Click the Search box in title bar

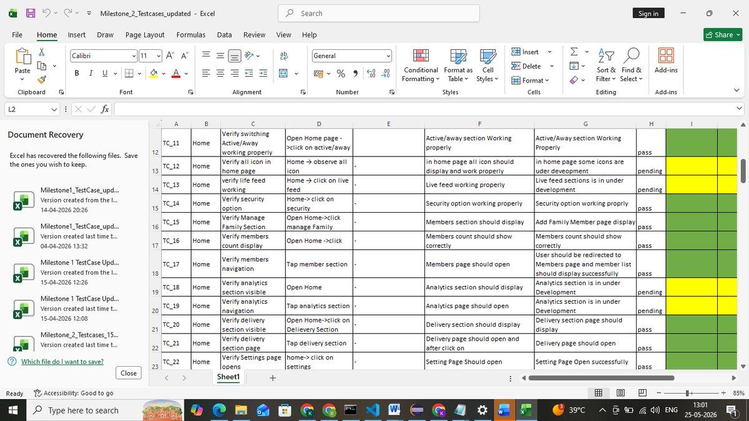click(x=379, y=13)
